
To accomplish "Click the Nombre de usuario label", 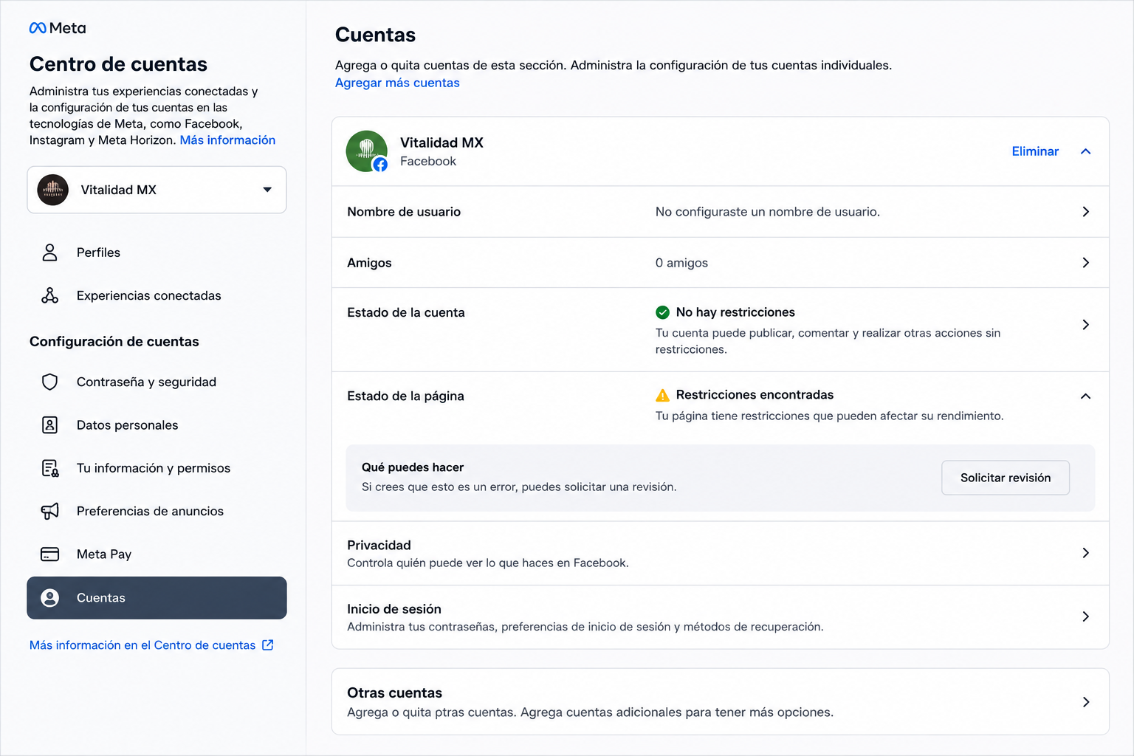I will pyautogui.click(x=404, y=212).
